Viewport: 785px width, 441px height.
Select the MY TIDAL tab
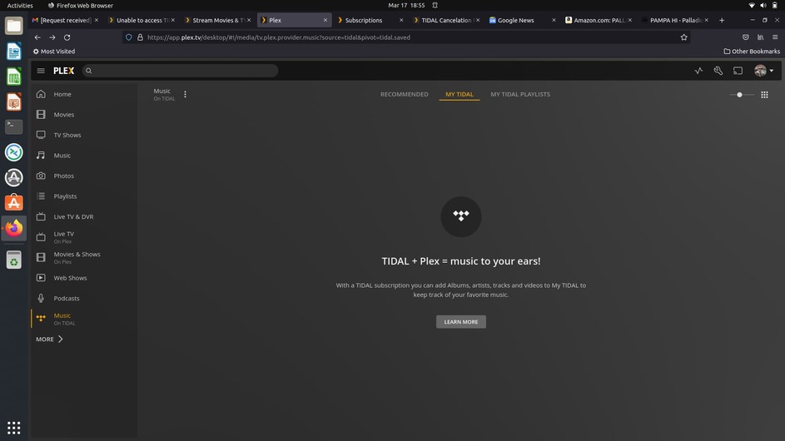click(459, 94)
